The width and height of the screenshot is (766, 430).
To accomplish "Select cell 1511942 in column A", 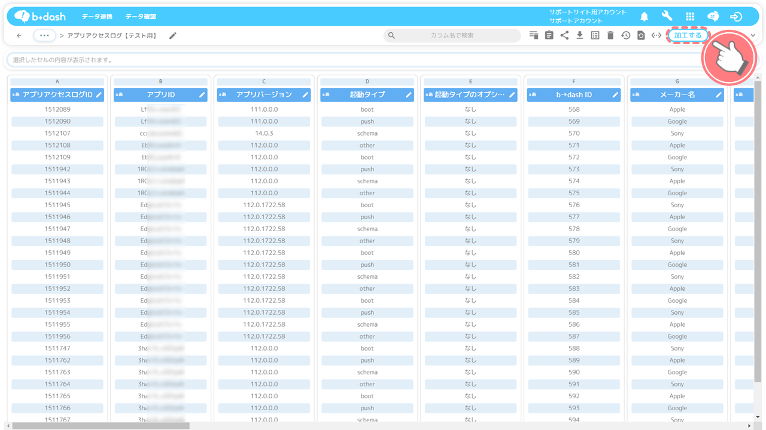I will pos(57,169).
